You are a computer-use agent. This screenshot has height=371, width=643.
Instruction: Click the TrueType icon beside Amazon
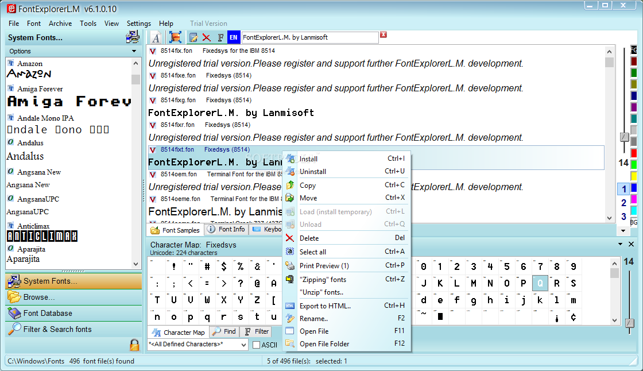[x=11, y=63]
